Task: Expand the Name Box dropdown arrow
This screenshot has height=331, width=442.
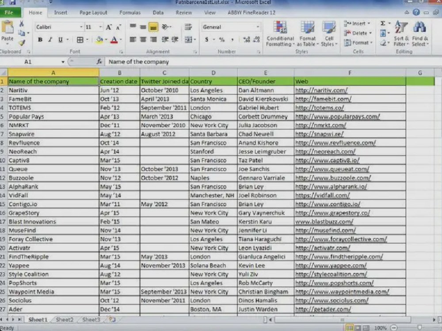Action: (x=63, y=62)
